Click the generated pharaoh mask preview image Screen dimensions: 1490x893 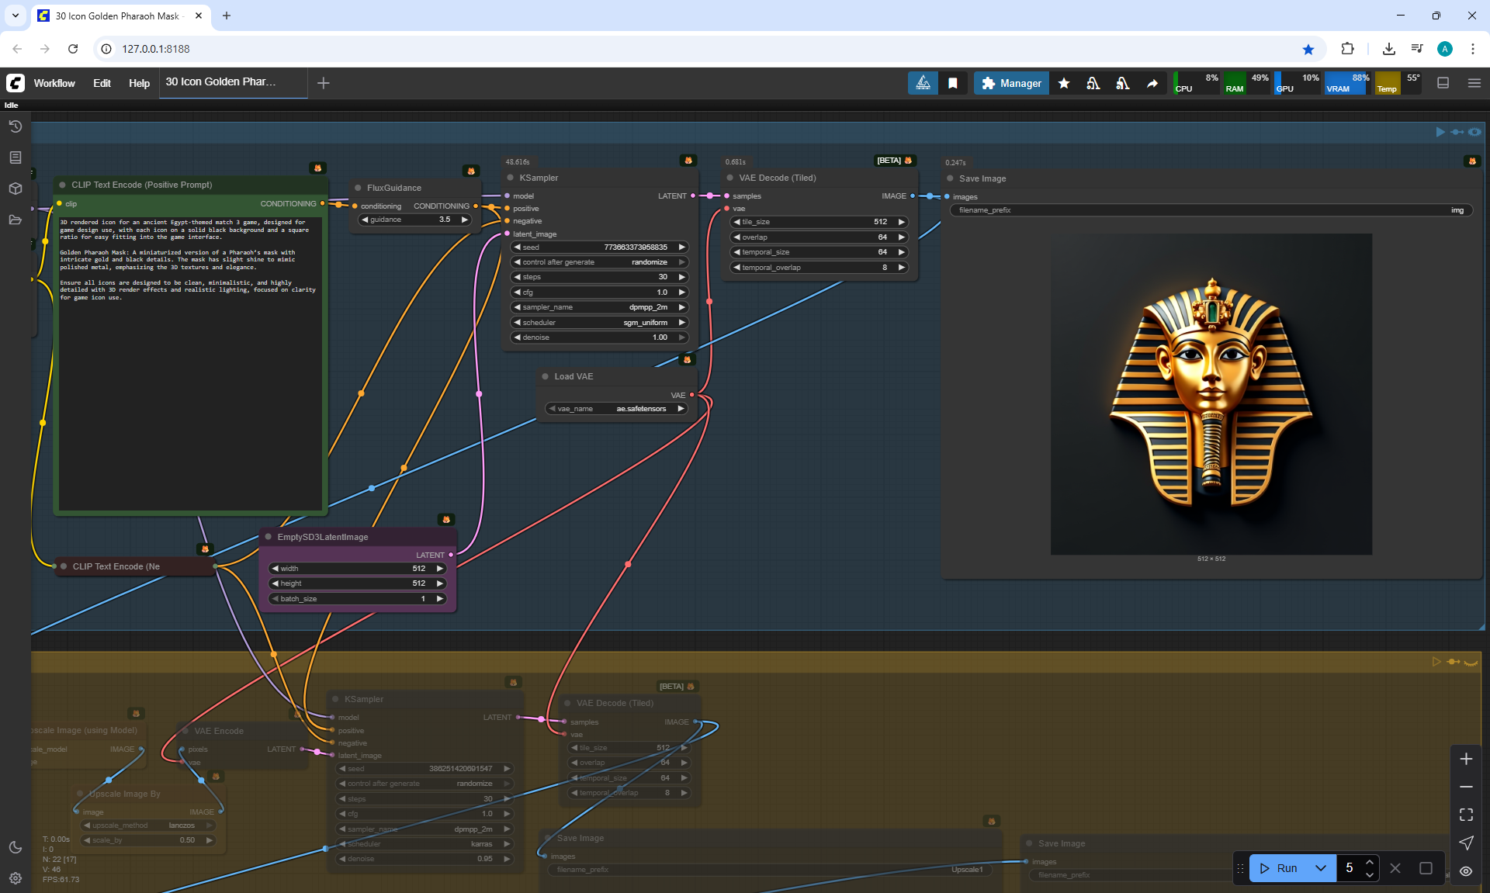[x=1211, y=394]
